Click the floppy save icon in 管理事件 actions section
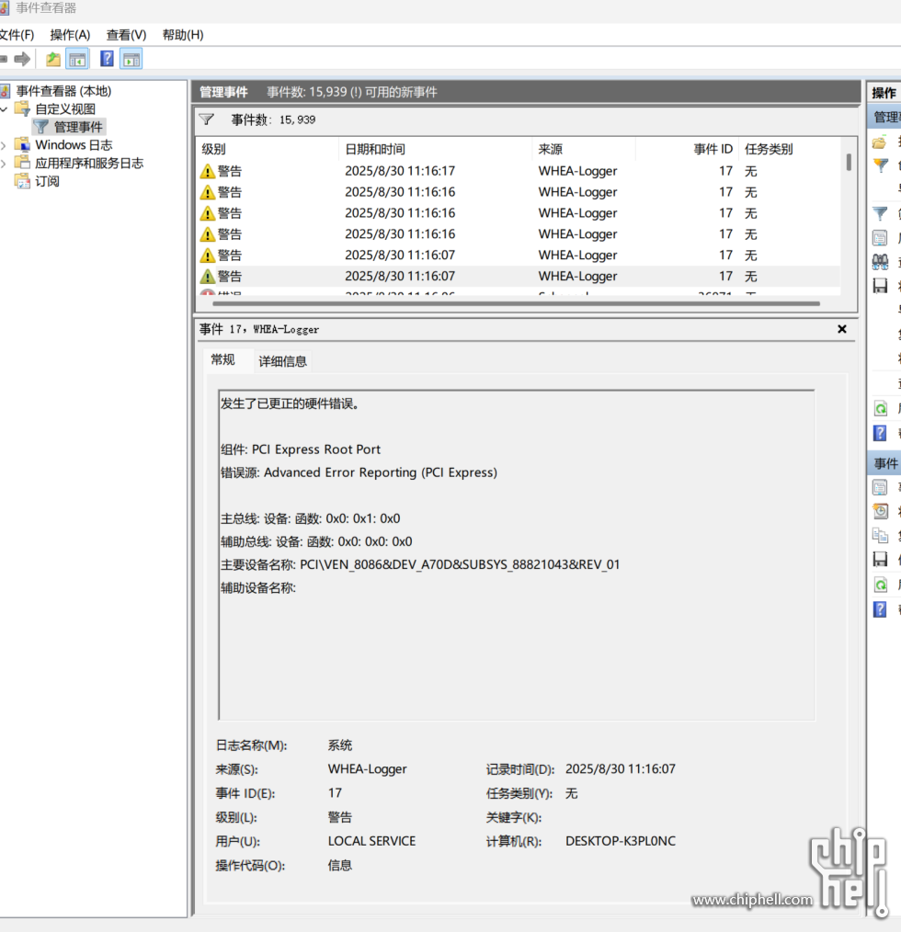The height and width of the screenshot is (932, 901). pos(880,285)
